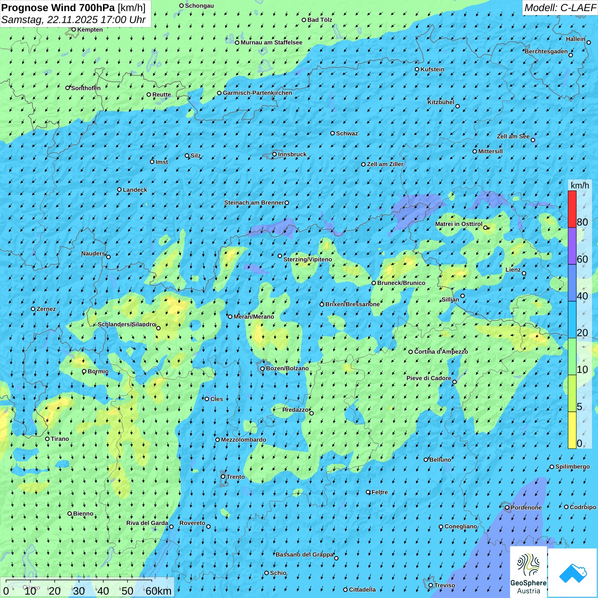
Task: Click the 'Schlanders/Silandro' label
Action: tap(126, 324)
